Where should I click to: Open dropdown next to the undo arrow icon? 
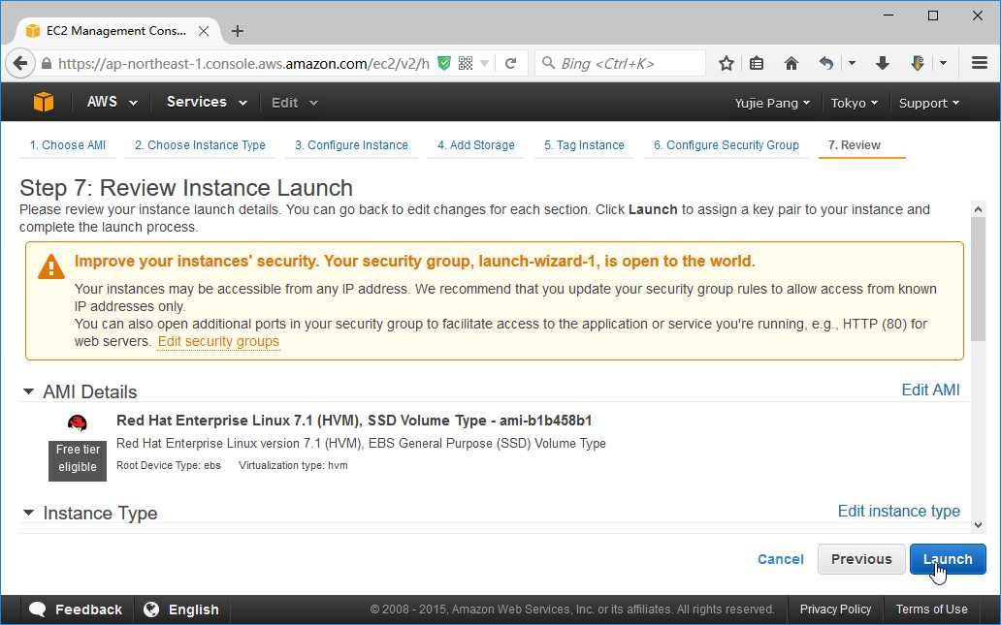tap(852, 63)
